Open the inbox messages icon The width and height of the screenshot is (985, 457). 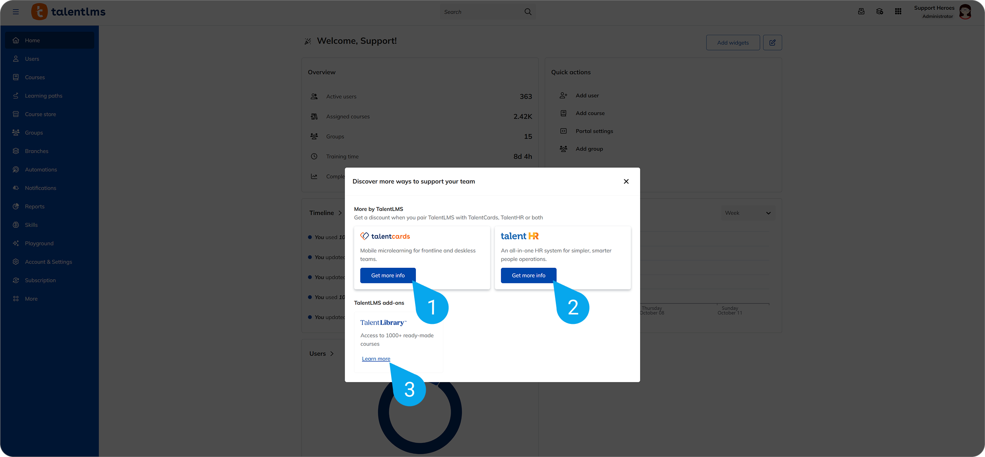point(861,12)
